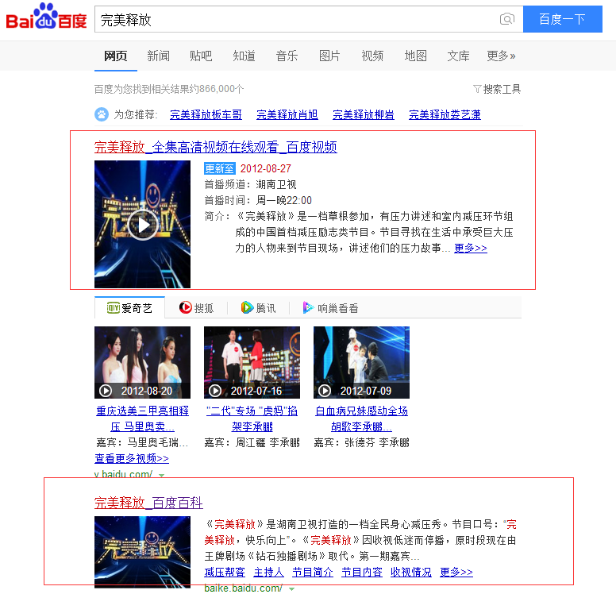Click 查看更多视频>> link
616x594 pixels.
point(132,458)
